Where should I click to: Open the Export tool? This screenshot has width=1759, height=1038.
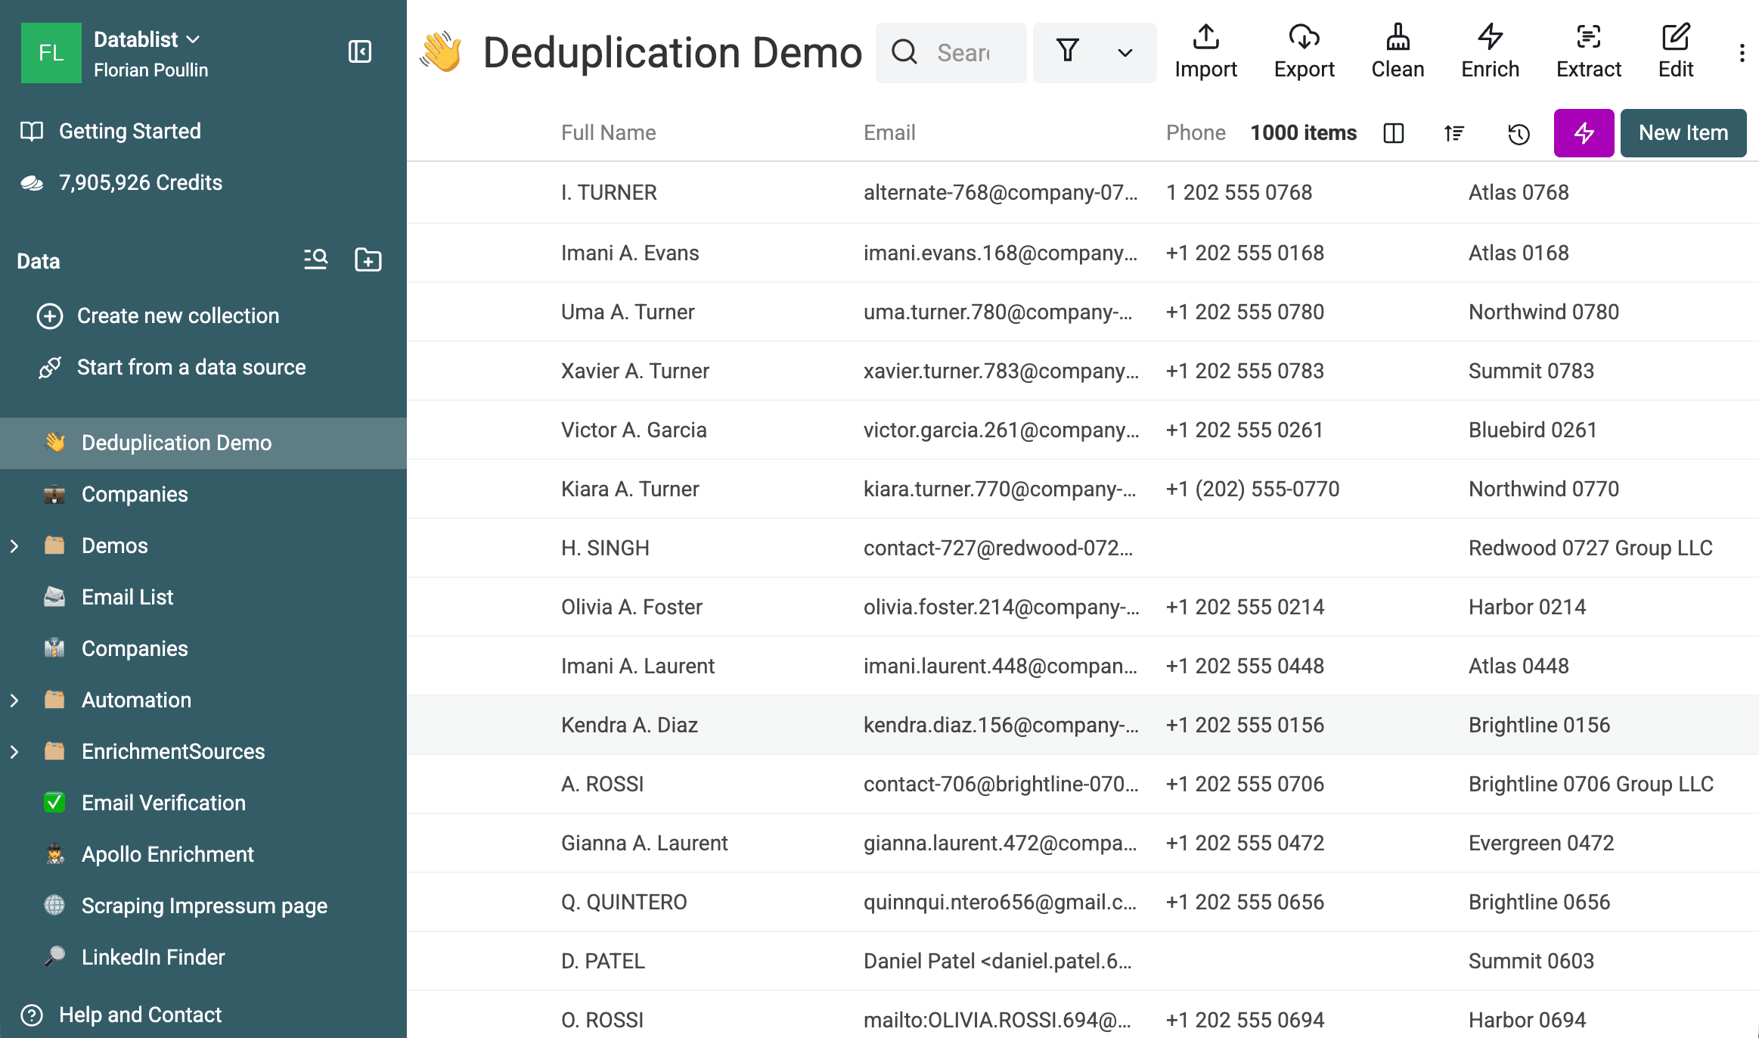(x=1304, y=52)
